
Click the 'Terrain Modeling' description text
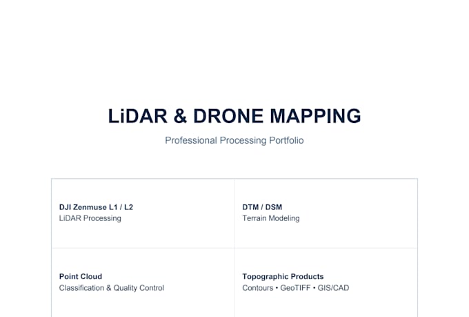tap(270, 218)
